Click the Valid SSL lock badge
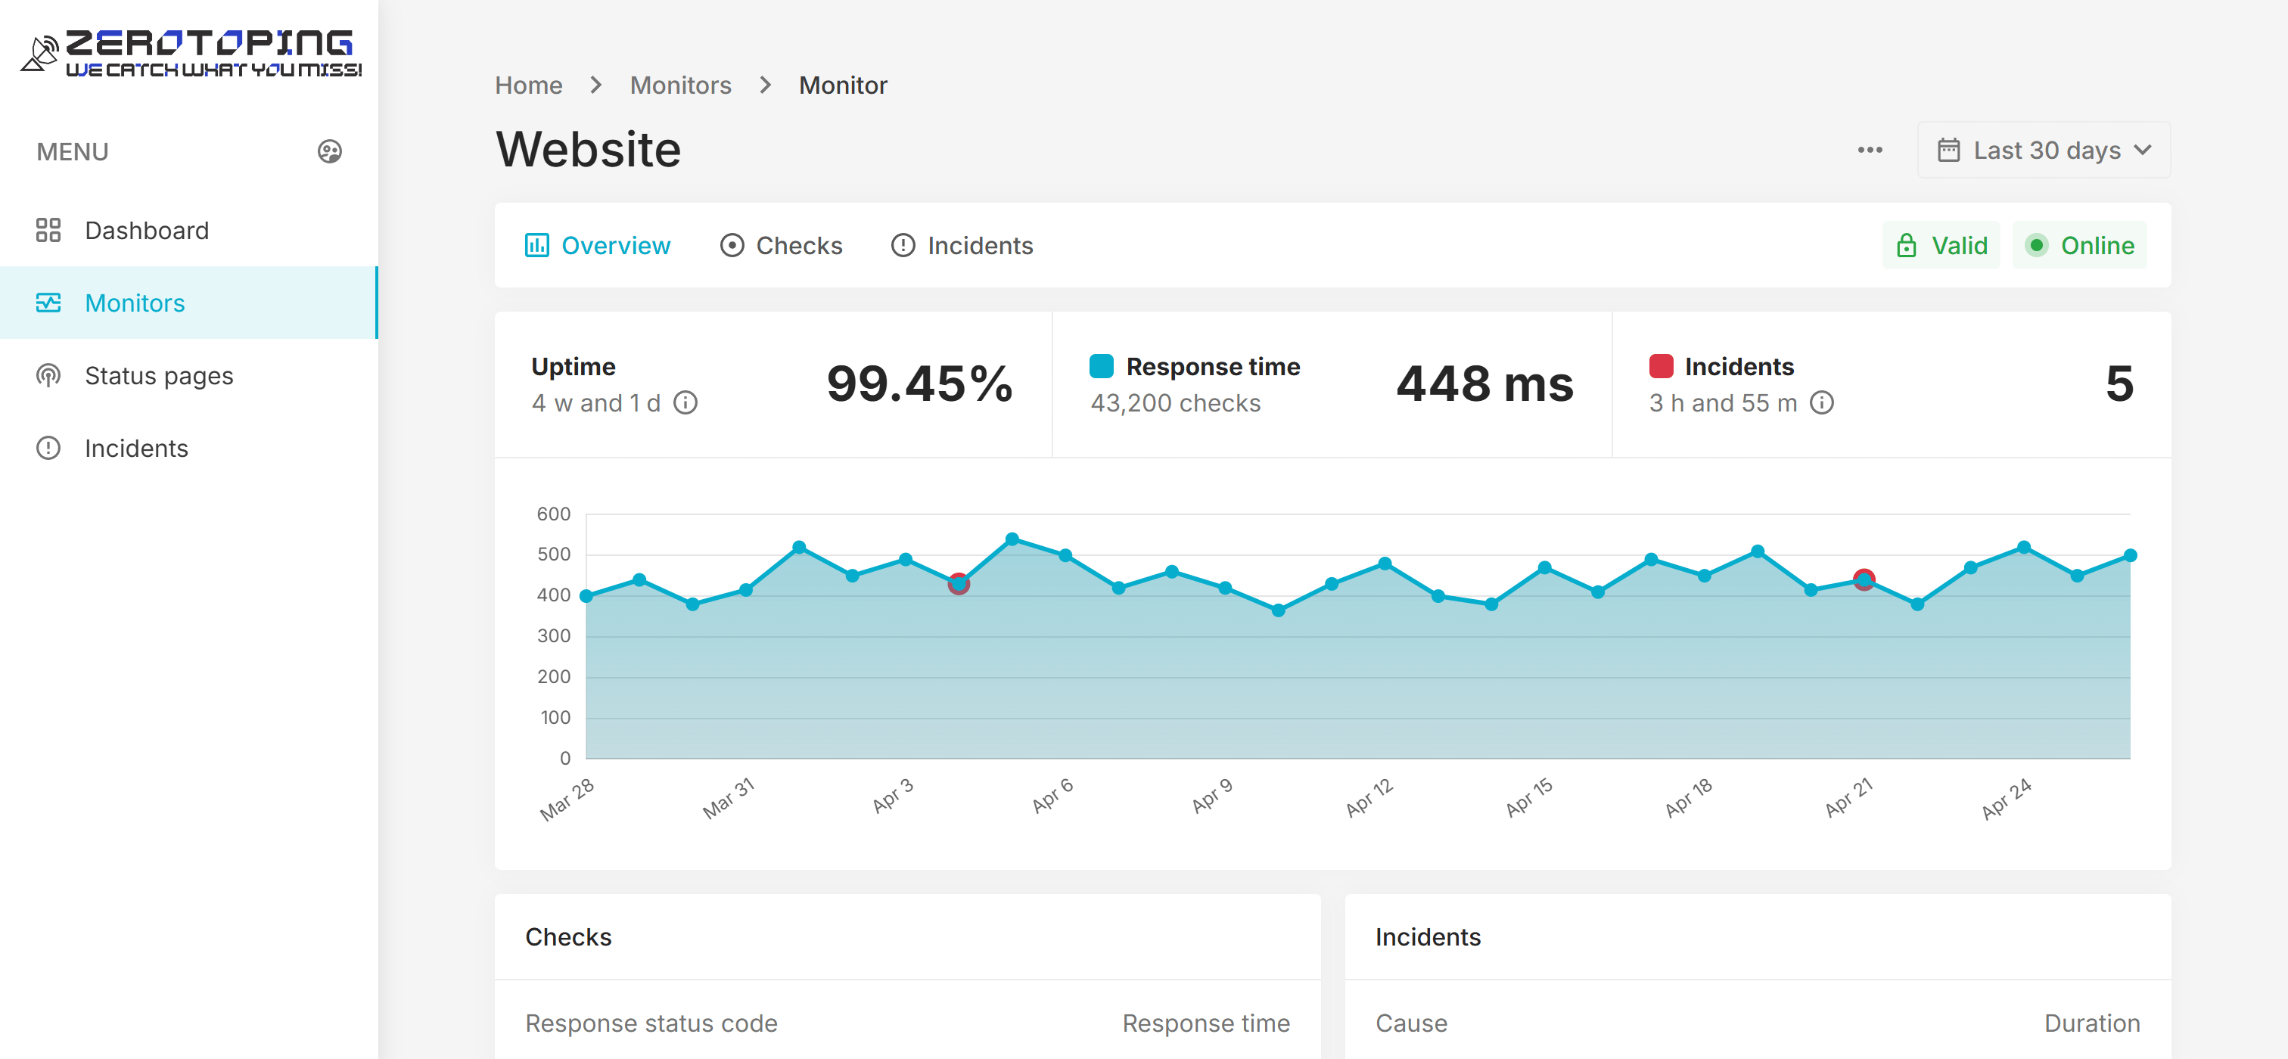 1941,246
